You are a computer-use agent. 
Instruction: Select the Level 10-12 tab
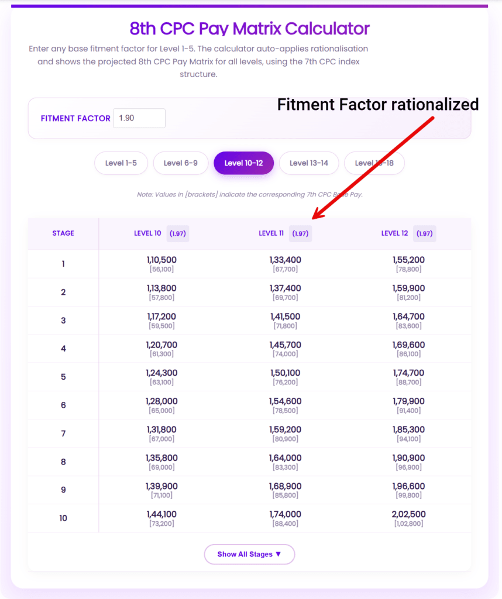pos(243,163)
